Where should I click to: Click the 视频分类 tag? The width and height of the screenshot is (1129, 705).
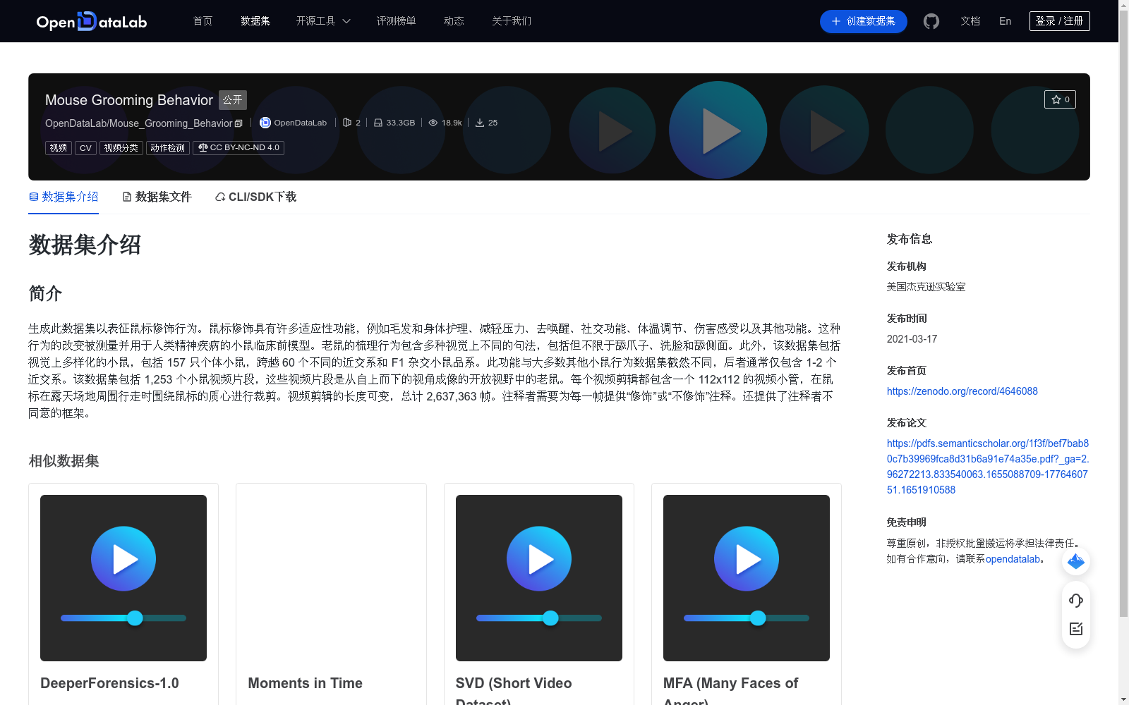pos(121,148)
